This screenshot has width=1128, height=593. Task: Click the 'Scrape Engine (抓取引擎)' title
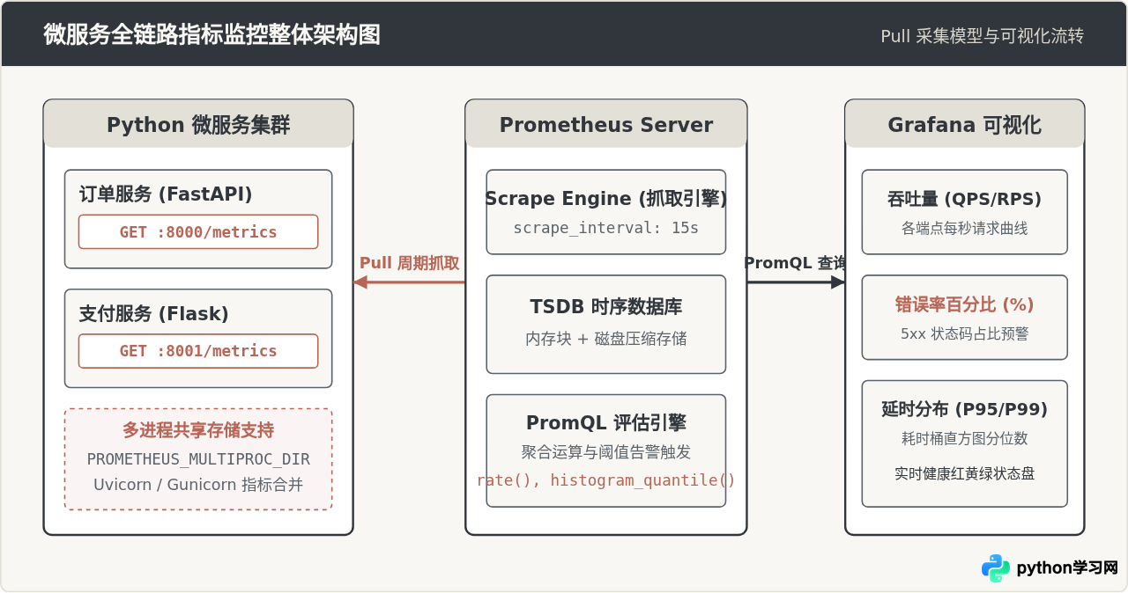pyautogui.click(x=606, y=199)
